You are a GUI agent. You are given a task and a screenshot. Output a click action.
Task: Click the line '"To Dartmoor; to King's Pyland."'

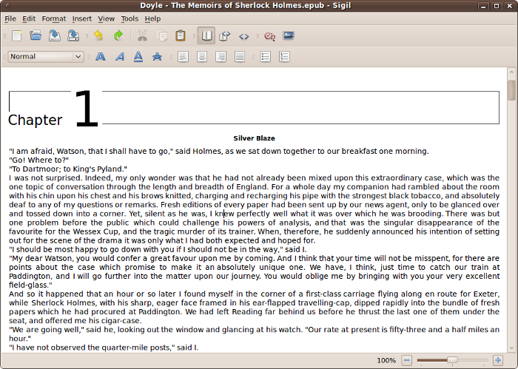coord(68,169)
